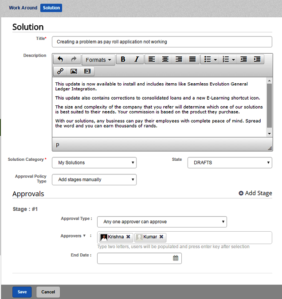282x299 pixels.
Task: Open Approval Policy Type dropdown
Action: (x=94, y=180)
